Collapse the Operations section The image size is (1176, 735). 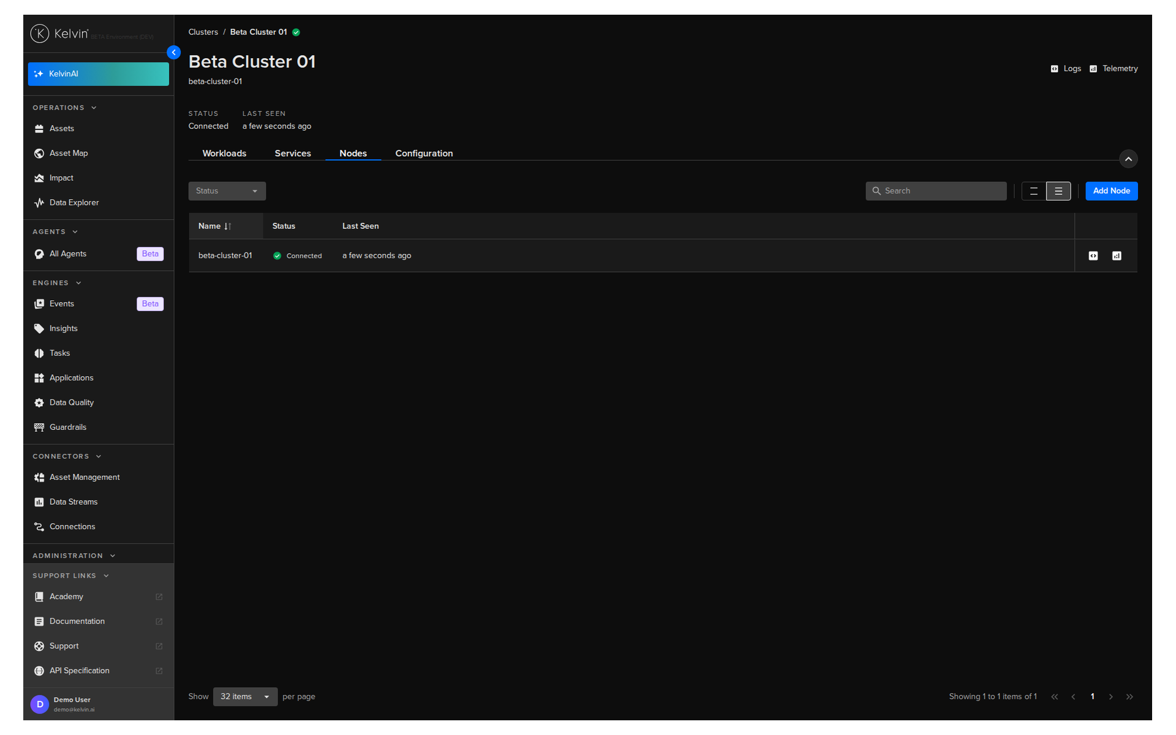tap(65, 108)
